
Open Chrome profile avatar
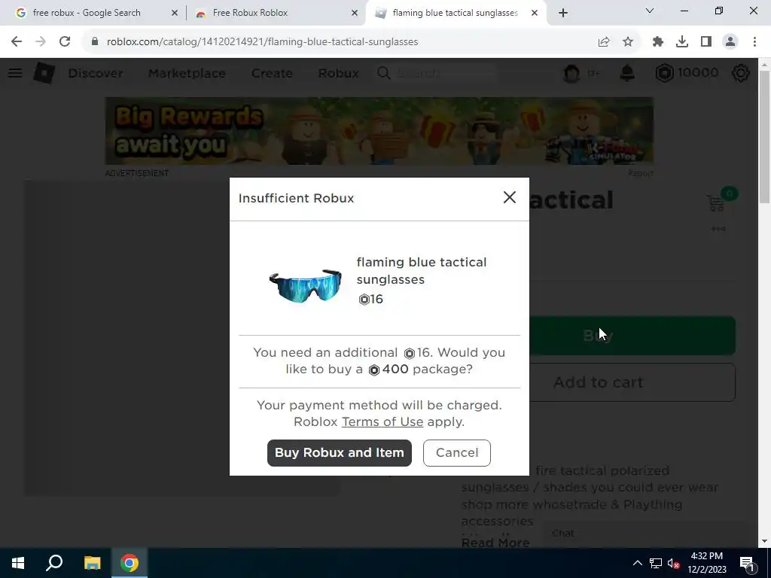730,42
